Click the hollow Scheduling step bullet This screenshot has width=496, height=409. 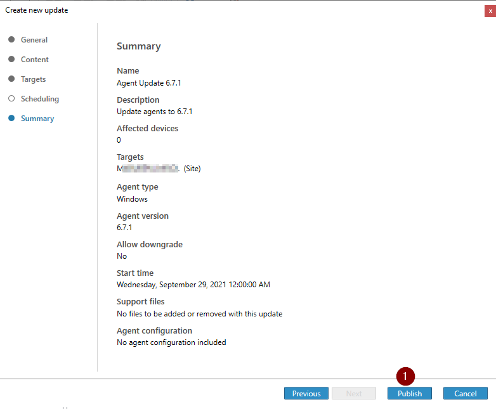point(11,98)
